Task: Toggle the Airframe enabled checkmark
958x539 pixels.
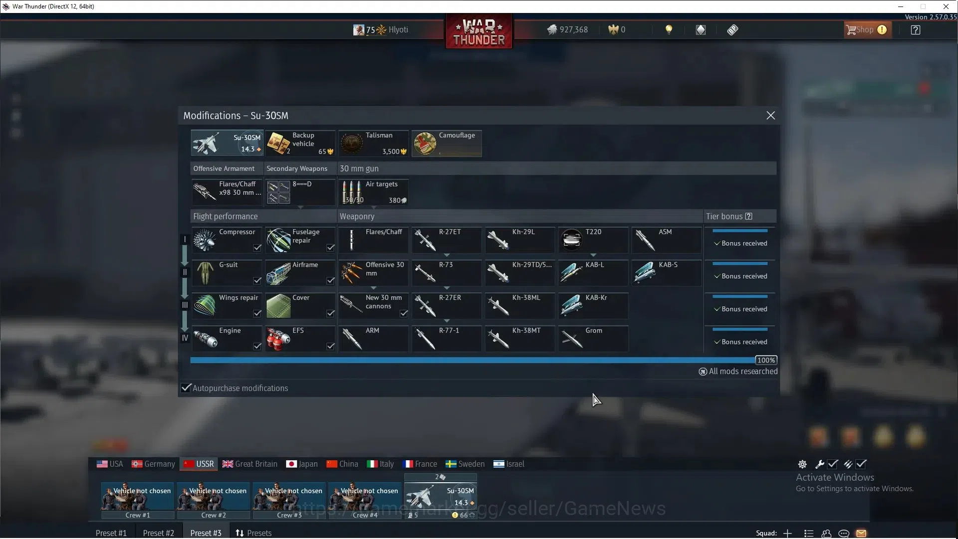Action: click(x=330, y=280)
